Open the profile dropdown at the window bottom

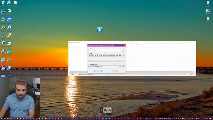(x=132, y=74)
